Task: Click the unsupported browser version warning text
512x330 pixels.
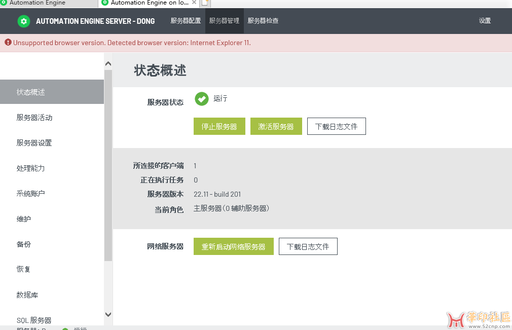Action: point(132,43)
